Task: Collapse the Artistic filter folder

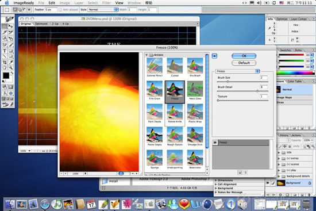Action: [147, 55]
